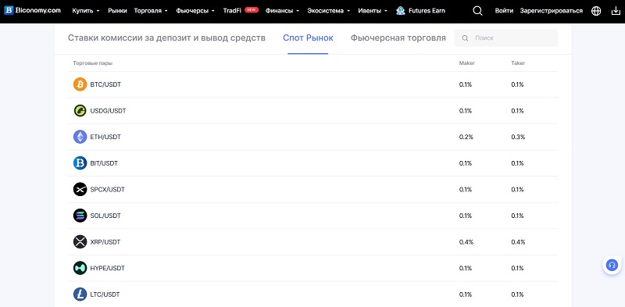
Task: Switch to Фьючерсная торговля tab
Action: [398, 37]
